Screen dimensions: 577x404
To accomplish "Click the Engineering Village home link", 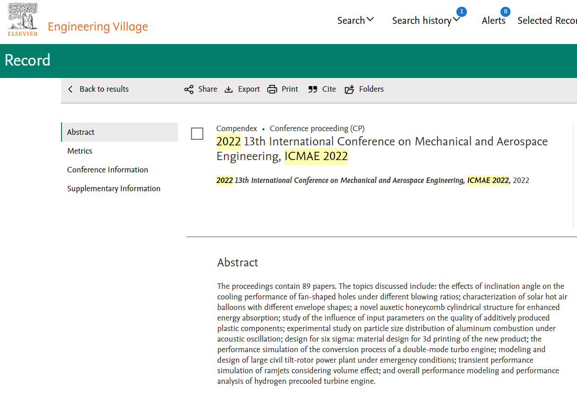I will (x=98, y=27).
